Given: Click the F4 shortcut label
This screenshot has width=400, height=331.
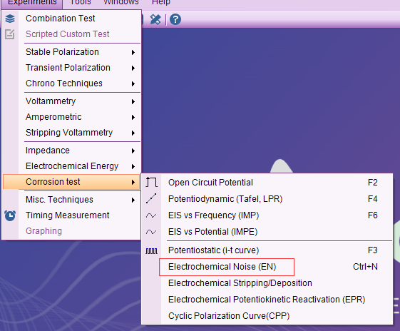Looking at the screenshot, I should [x=372, y=199].
